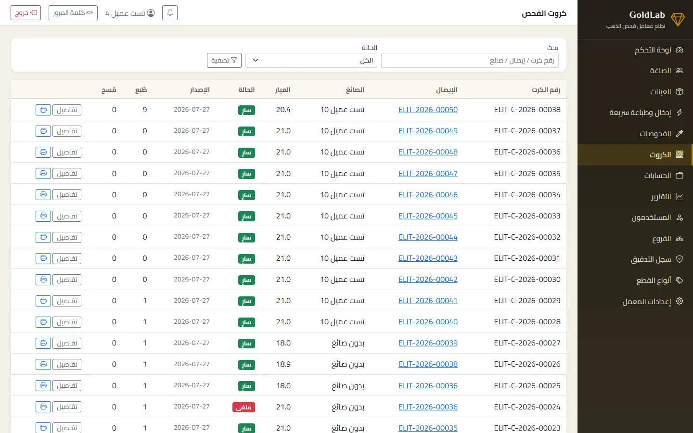693x433 pixels.
Task: Open receipt link ELIT-2026-00041
Action: 428,301
